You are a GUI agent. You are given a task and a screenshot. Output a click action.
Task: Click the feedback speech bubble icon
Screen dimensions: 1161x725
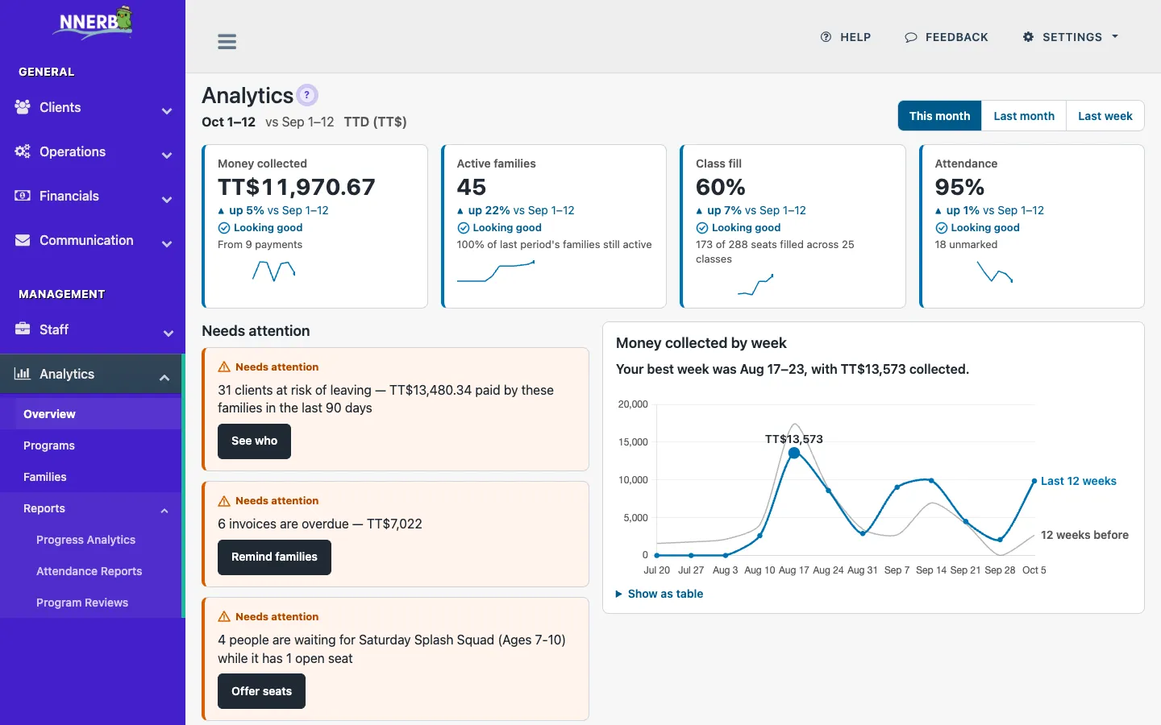point(911,37)
